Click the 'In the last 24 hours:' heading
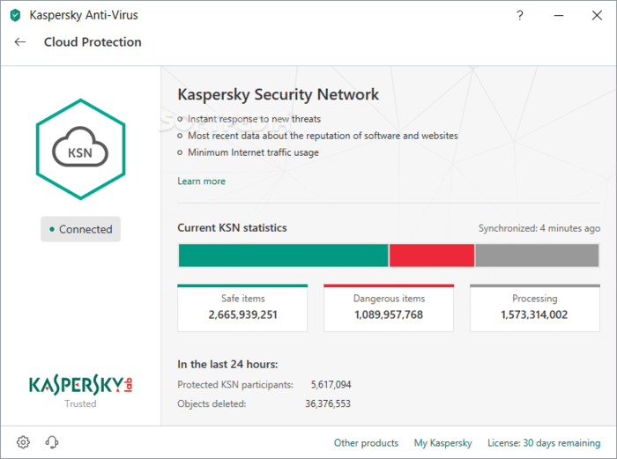 [x=227, y=364]
